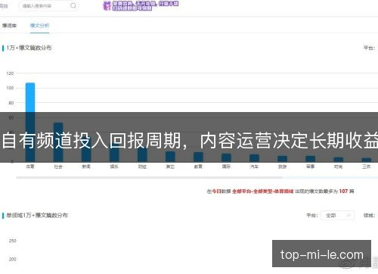Click the 娱乐 axis label

pos(114,167)
